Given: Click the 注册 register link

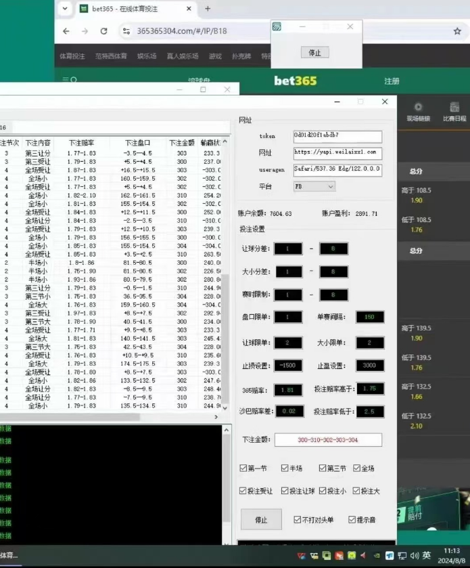Looking at the screenshot, I should click(x=392, y=81).
